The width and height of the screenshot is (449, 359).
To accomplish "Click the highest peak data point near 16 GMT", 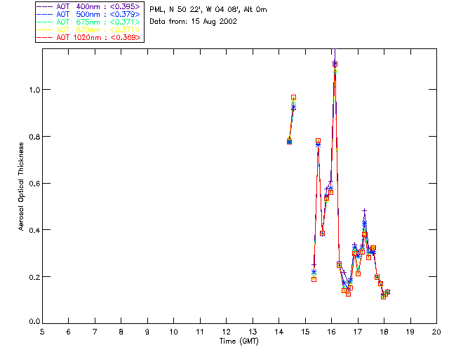I will [335, 64].
